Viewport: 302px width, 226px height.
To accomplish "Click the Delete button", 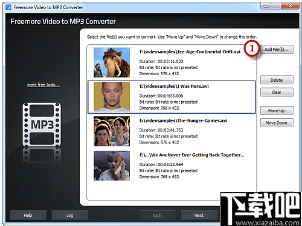I will click(277, 80).
